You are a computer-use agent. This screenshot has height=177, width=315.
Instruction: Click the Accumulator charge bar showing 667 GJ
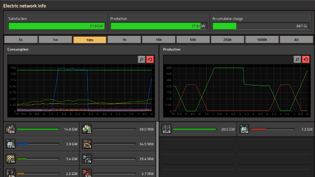[261, 26]
